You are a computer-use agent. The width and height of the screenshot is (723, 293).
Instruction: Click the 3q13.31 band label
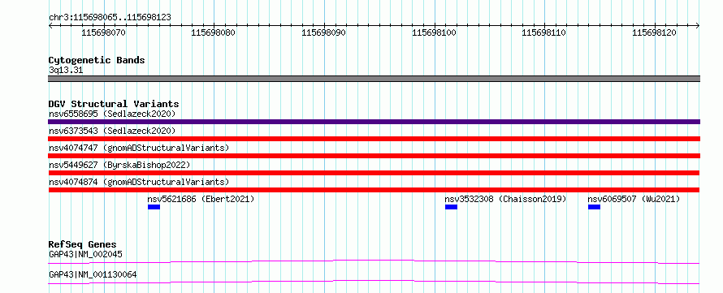click(66, 71)
